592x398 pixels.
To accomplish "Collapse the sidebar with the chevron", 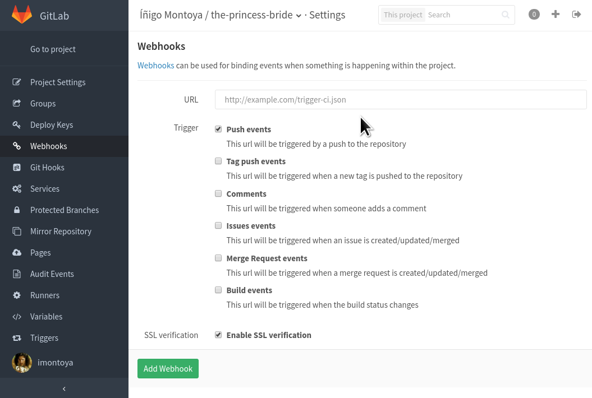I will [64, 388].
